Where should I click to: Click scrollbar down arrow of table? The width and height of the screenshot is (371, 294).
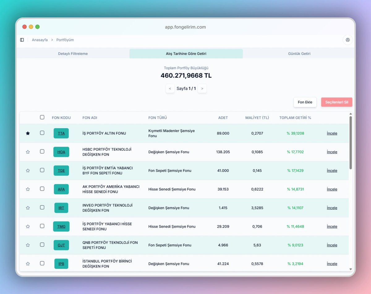point(351,269)
